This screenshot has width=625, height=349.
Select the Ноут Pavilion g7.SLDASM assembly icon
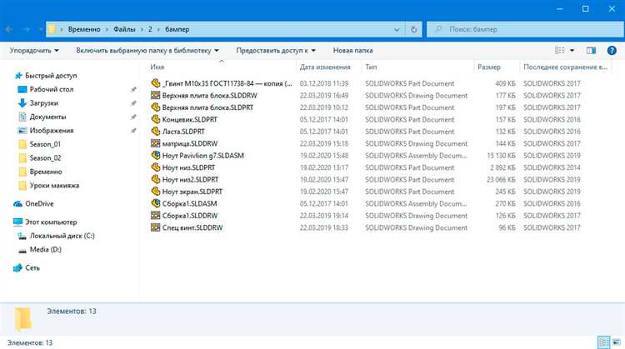pyautogui.click(x=156, y=156)
